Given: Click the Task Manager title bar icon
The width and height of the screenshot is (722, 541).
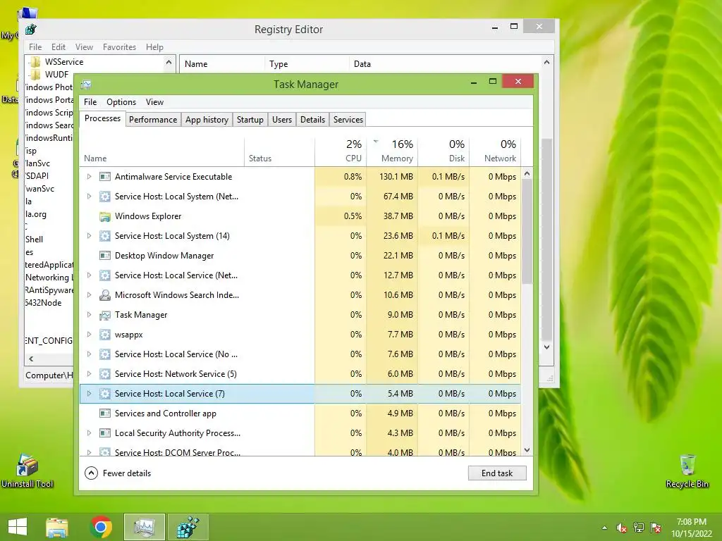Looking at the screenshot, I should [86, 85].
